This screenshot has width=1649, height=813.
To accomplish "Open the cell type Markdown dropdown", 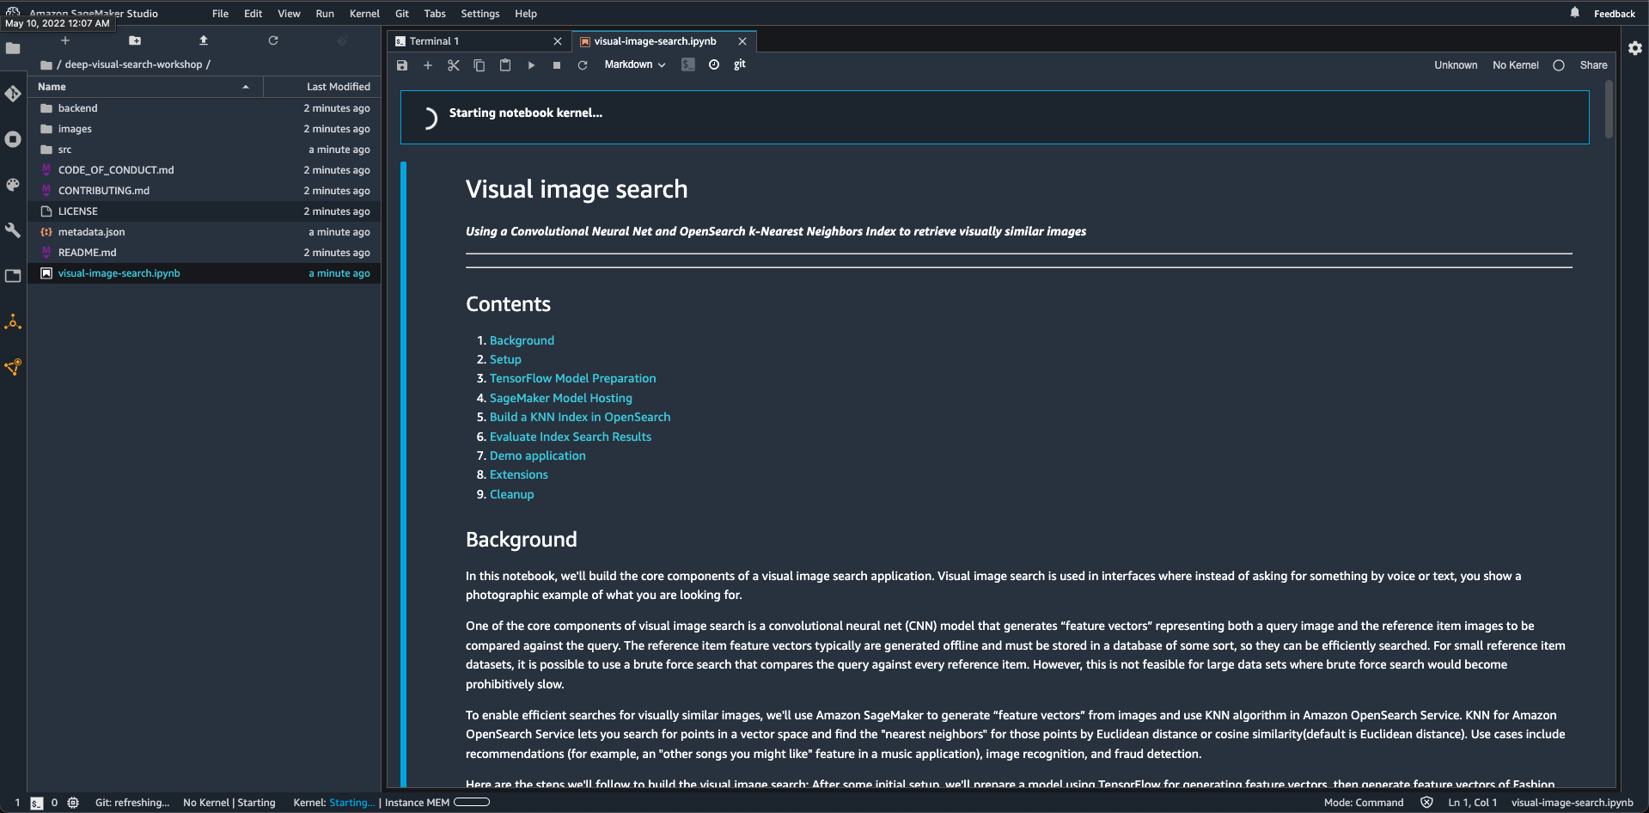I will (635, 64).
